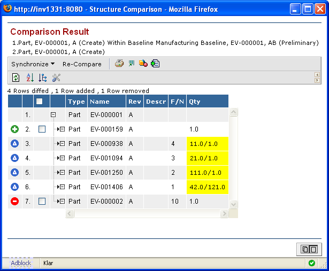Image resolution: width=329 pixels, height=271 pixels.
Task: Sort rows alphabetically with the A-Z icon
Action: click(30, 78)
